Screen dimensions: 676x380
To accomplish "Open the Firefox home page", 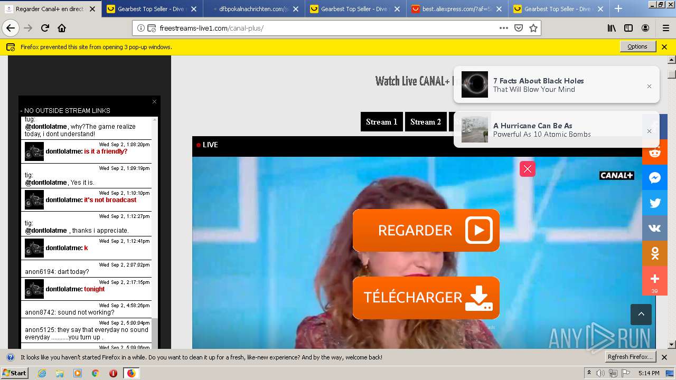I will click(x=62, y=28).
